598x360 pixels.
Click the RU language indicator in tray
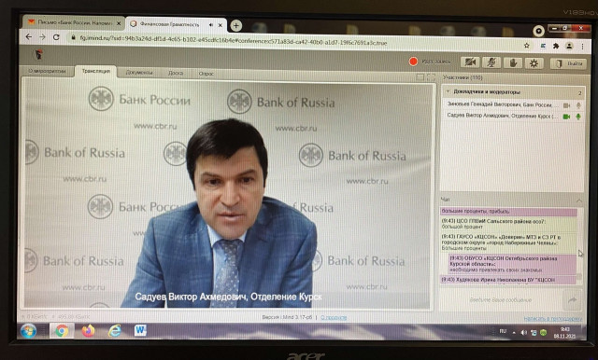pos(503,331)
